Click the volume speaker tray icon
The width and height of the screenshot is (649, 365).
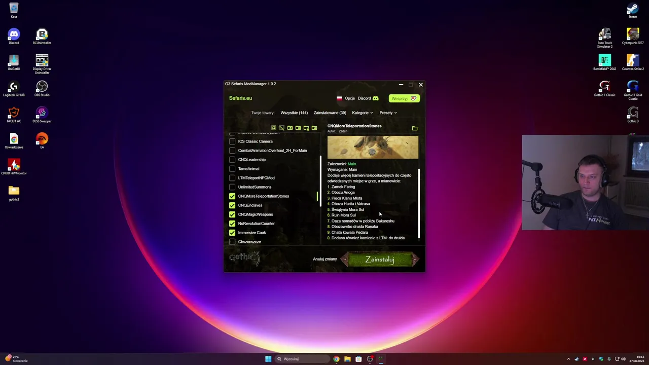point(623,359)
